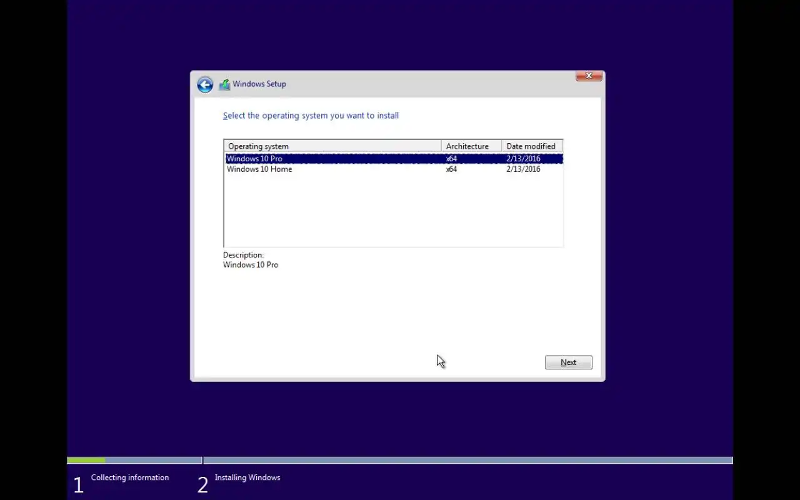Click the Select the operating system heading

[311, 116]
